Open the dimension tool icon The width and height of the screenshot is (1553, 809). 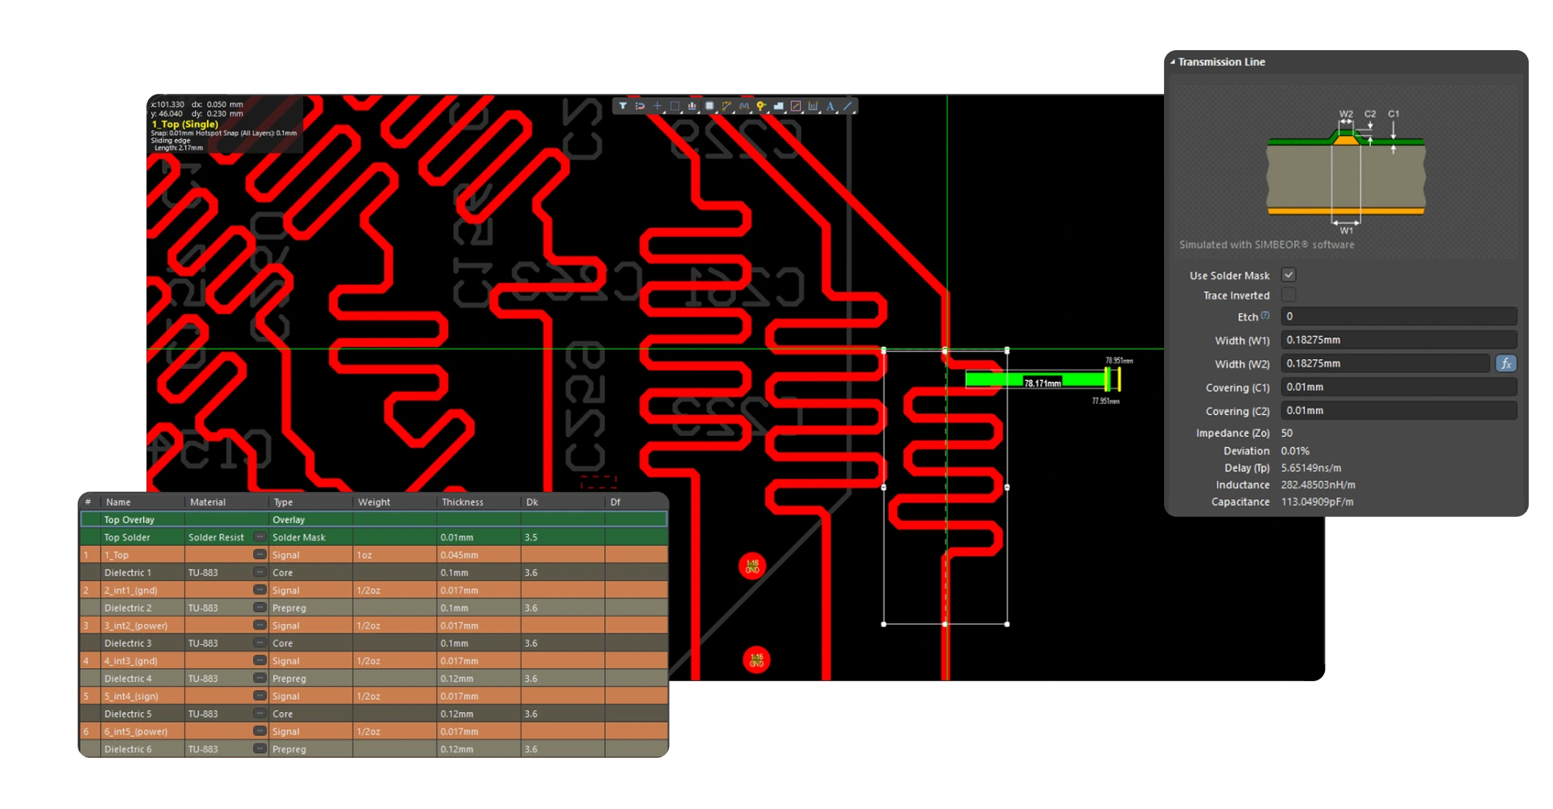click(813, 106)
